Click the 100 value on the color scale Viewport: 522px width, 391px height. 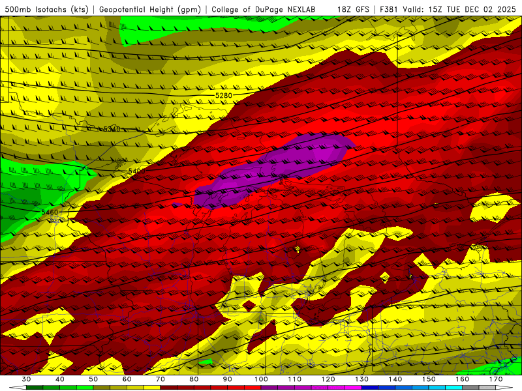click(261, 379)
